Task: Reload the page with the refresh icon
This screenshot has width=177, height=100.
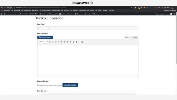Action: (8, 8)
